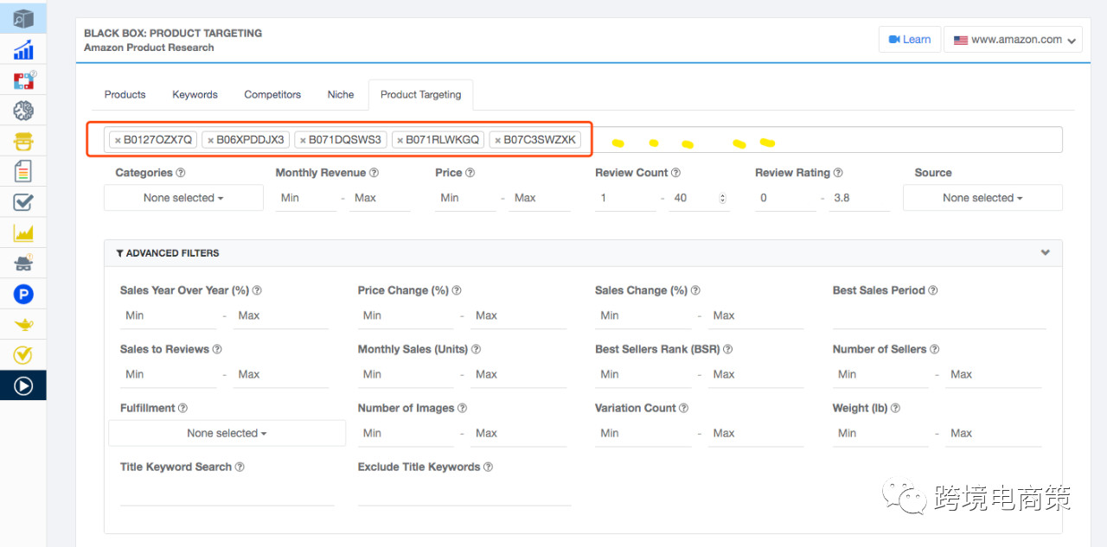The height and width of the screenshot is (547, 1107).
Task: Click the golden genie lamp icon
Action: [x=23, y=325]
